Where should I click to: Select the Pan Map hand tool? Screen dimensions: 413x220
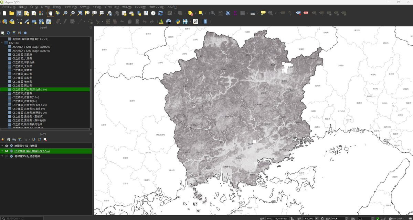[x=50, y=13]
